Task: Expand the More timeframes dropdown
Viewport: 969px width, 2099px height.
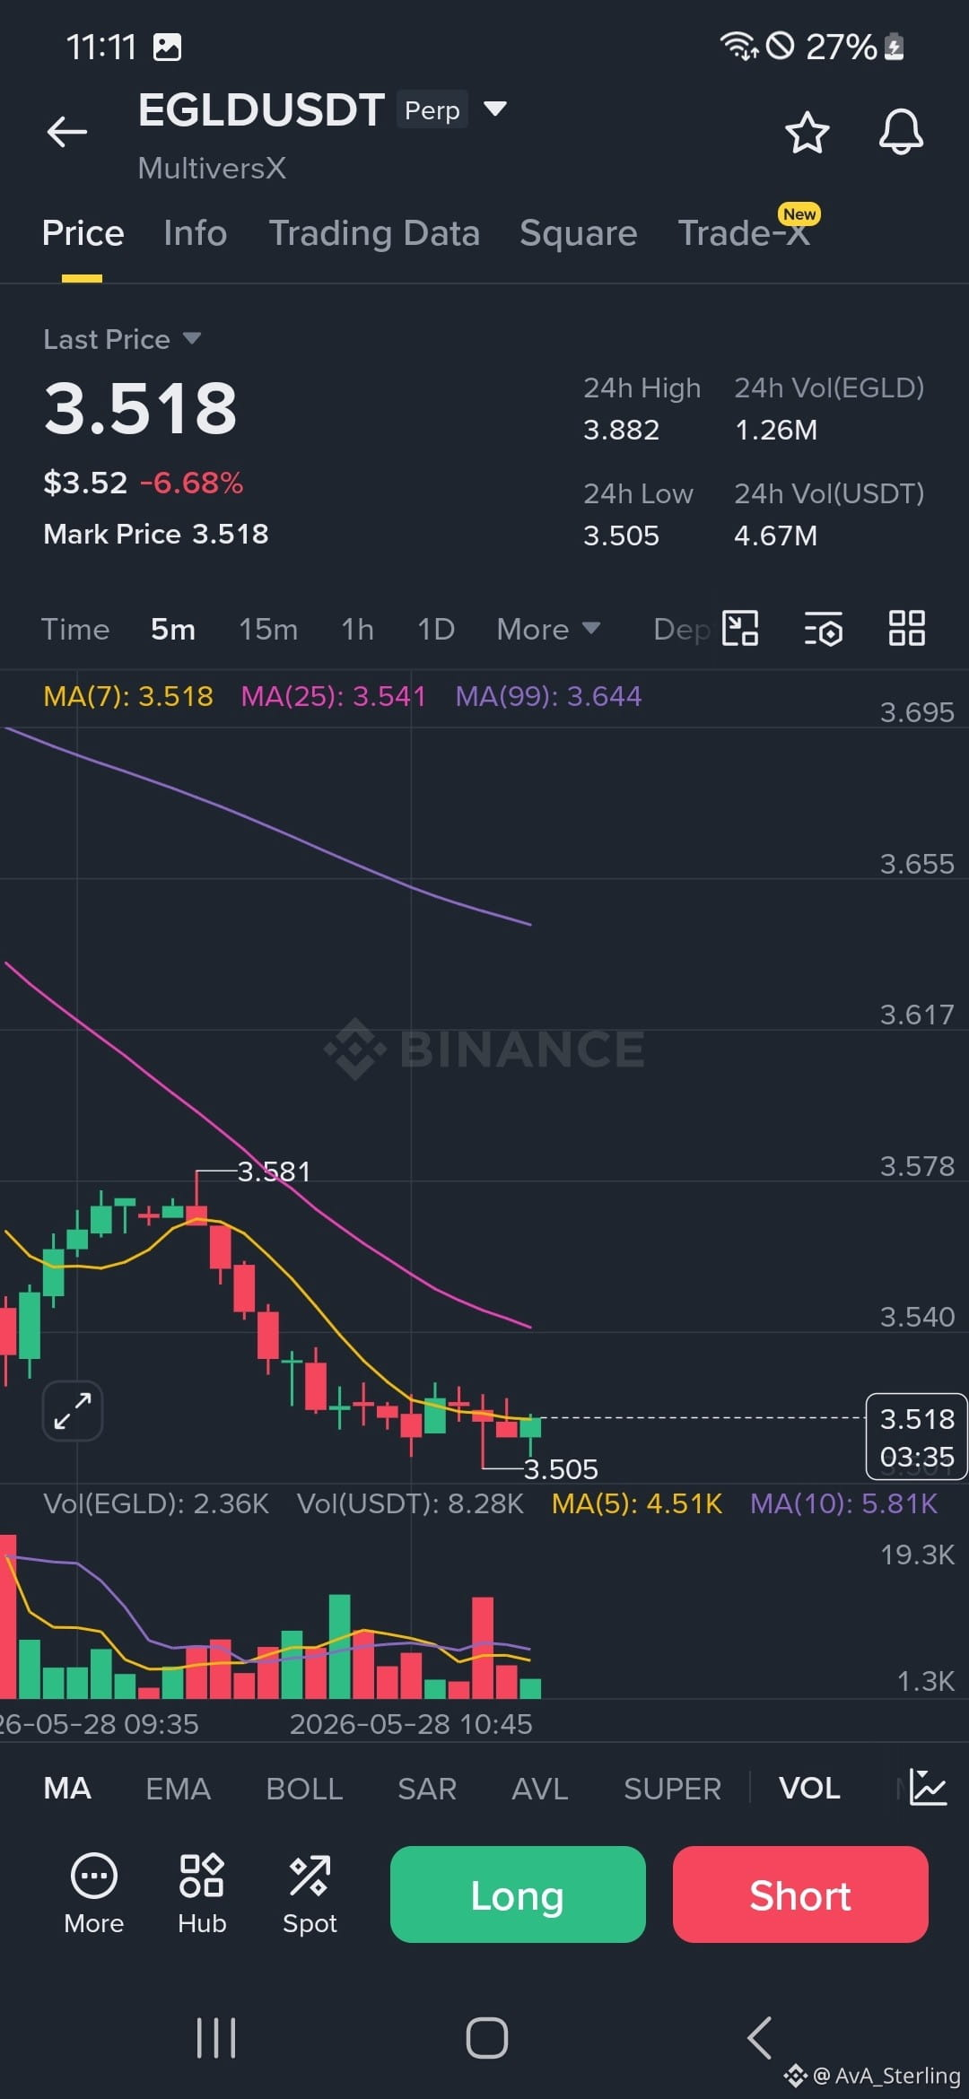Action: (548, 629)
